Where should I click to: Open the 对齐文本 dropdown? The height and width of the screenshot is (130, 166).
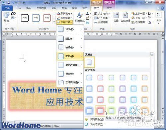pyautogui.click(x=102, y=18)
